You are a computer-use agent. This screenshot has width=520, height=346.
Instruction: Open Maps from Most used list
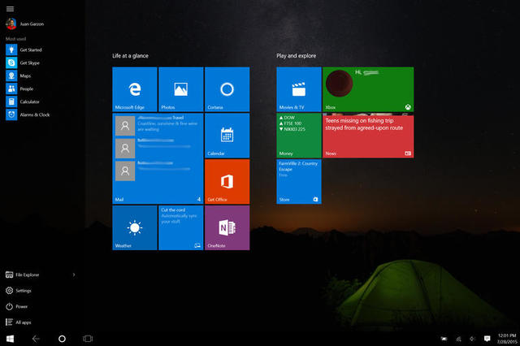tap(19, 76)
